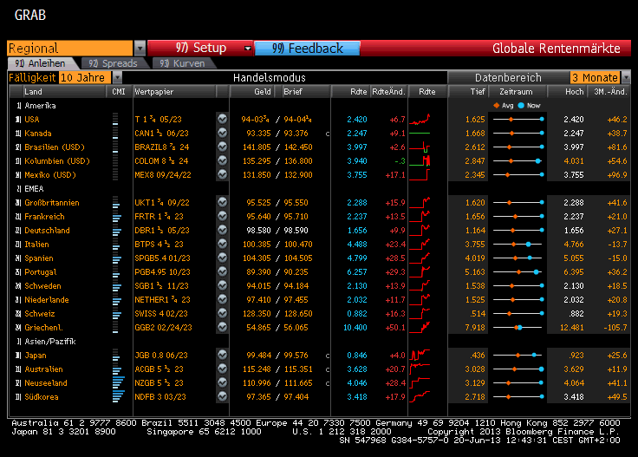This screenshot has height=457, width=638.
Task: Open the Griechenl. yield sparkline chart
Action: (x=420, y=327)
